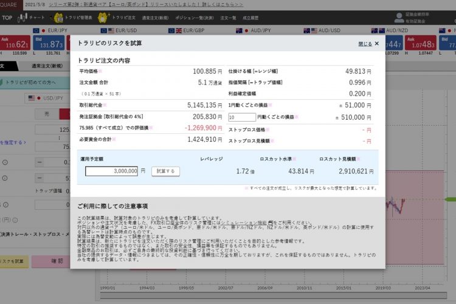Open the USD/JPY currency pair dropdown
This screenshot has width=456, height=304.
click(x=47, y=98)
